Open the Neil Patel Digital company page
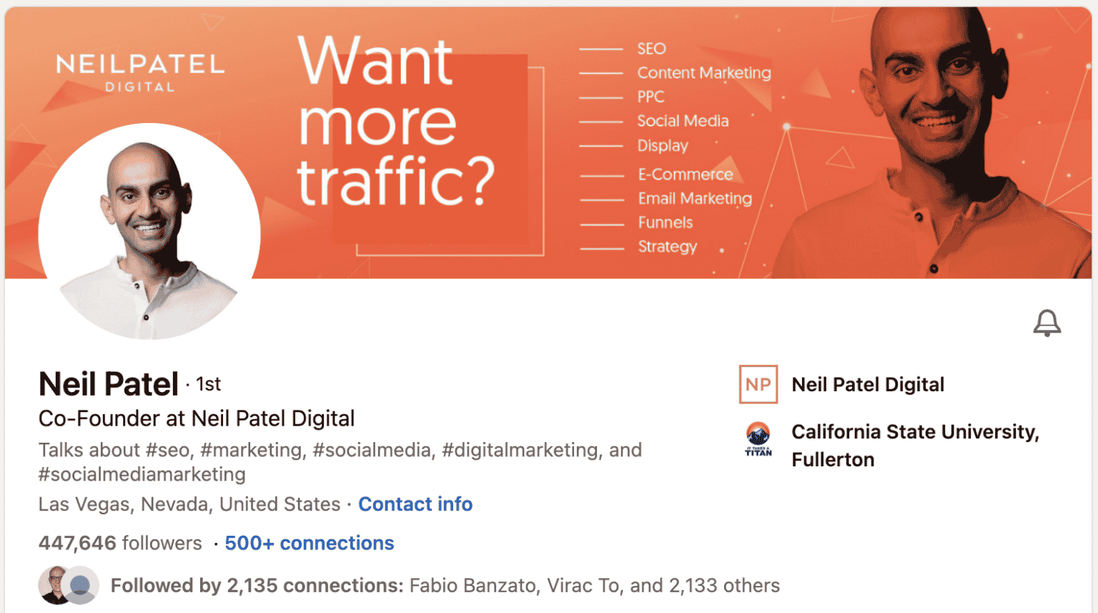This screenshot has height=613, width=1098. point(868,384)
